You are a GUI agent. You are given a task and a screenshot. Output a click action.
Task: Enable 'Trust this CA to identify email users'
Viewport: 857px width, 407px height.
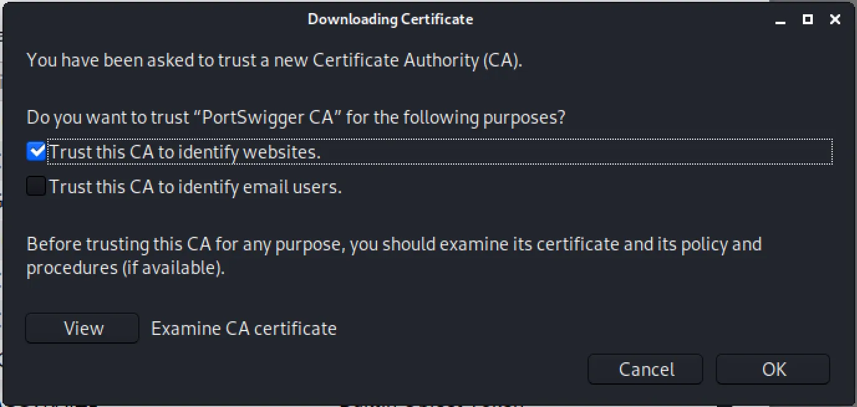[x=35, y=186]
